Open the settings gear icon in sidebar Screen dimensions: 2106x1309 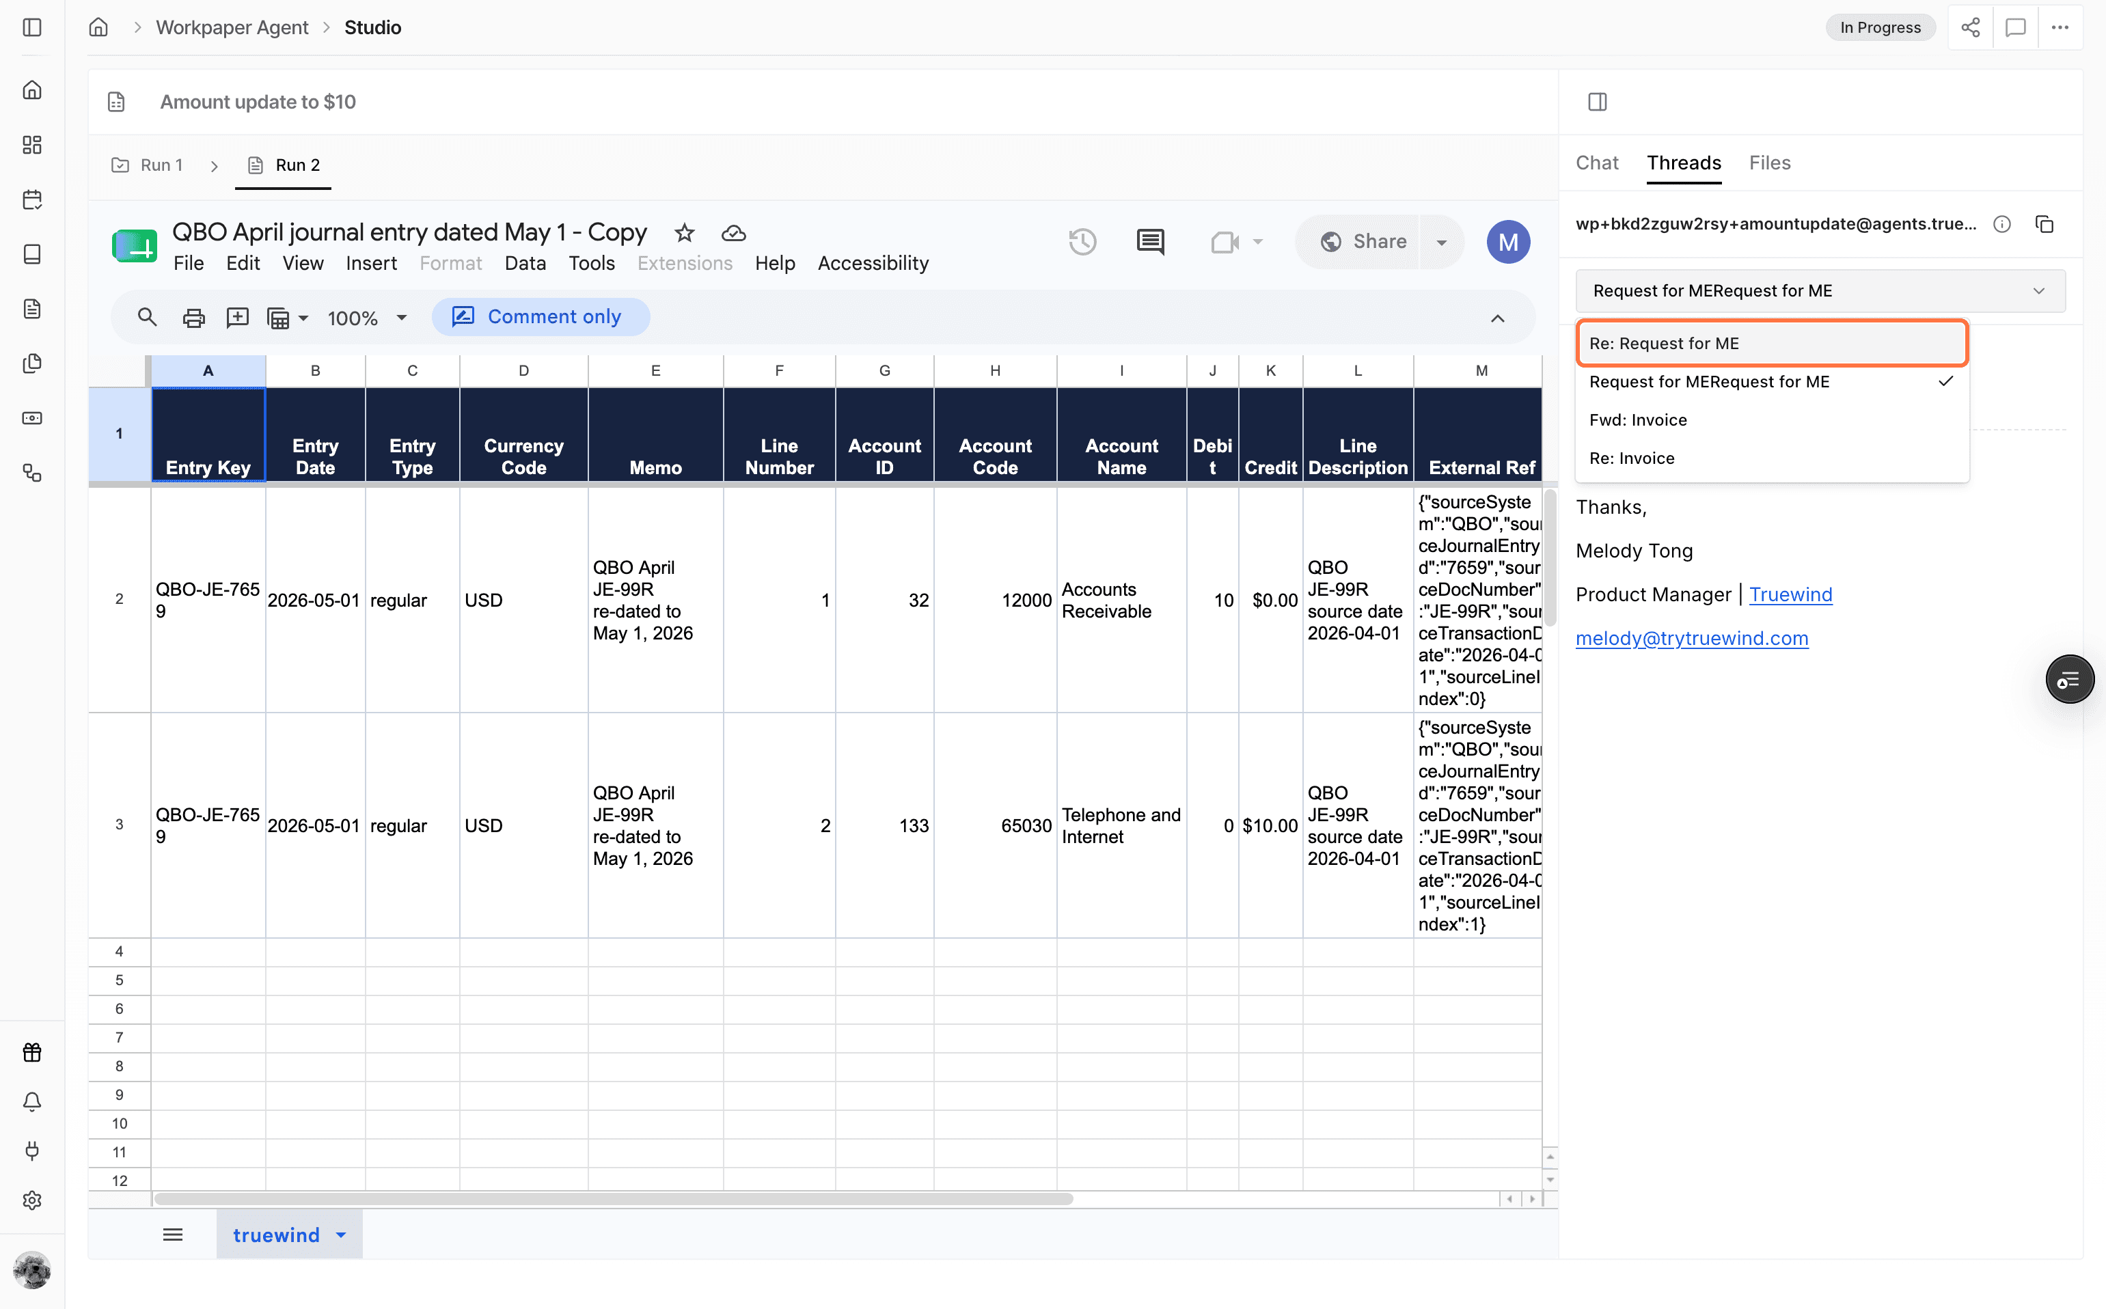point(32,1200)
